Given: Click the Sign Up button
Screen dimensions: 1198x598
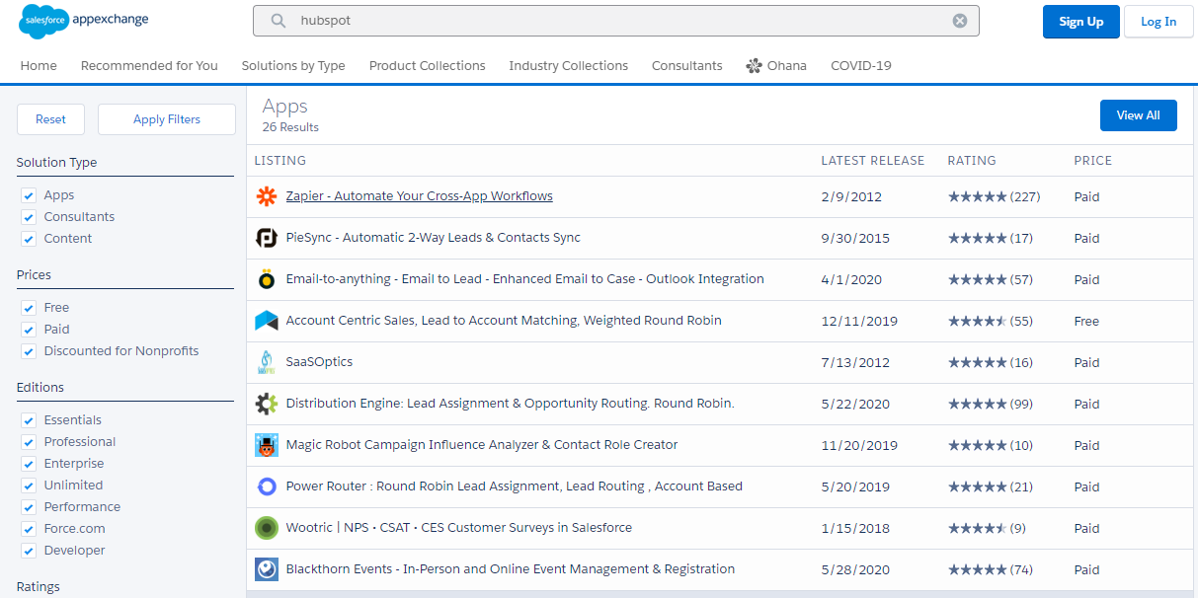Looking at the screenshot, I should point(1081,22).
